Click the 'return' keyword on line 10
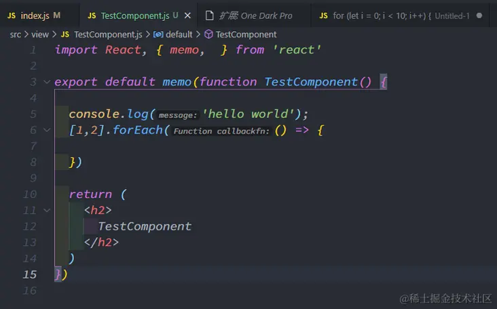This screenshot has width=497, height=309. coord(91,194)
